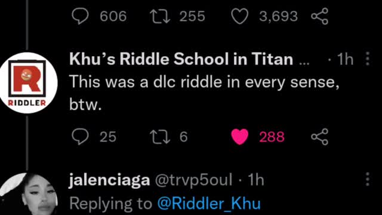
Task: Retweet the top tweet with 255 retweets
Action: 160,16
